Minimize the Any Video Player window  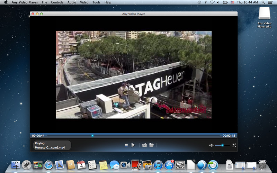click(37, 14)
